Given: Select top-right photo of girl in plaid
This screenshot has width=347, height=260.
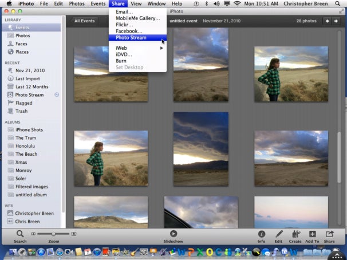Looking at the screenshot, I should 291,74.
